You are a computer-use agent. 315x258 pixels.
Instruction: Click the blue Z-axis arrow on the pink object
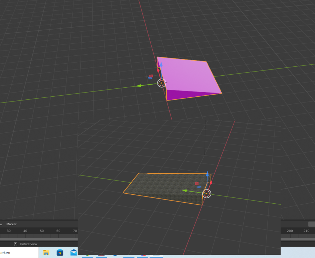click(x=161, y=64)
